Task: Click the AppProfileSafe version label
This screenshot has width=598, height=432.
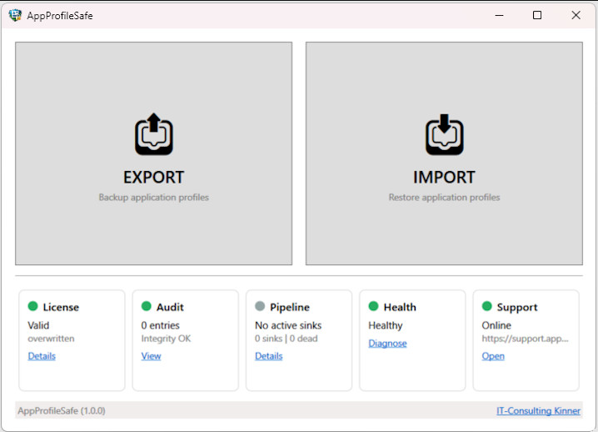Action: (61, 410)
